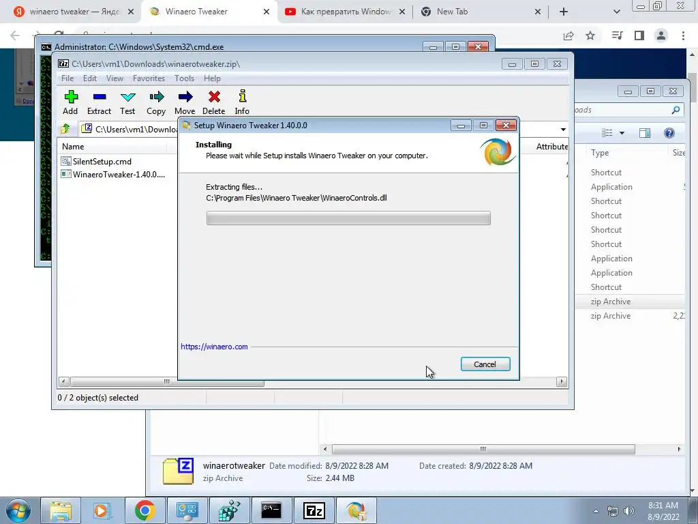This screenshot has height=524, width=698.
Task: Select the highlighted zip Archive row in Explorer
Action: pos(630,302)
